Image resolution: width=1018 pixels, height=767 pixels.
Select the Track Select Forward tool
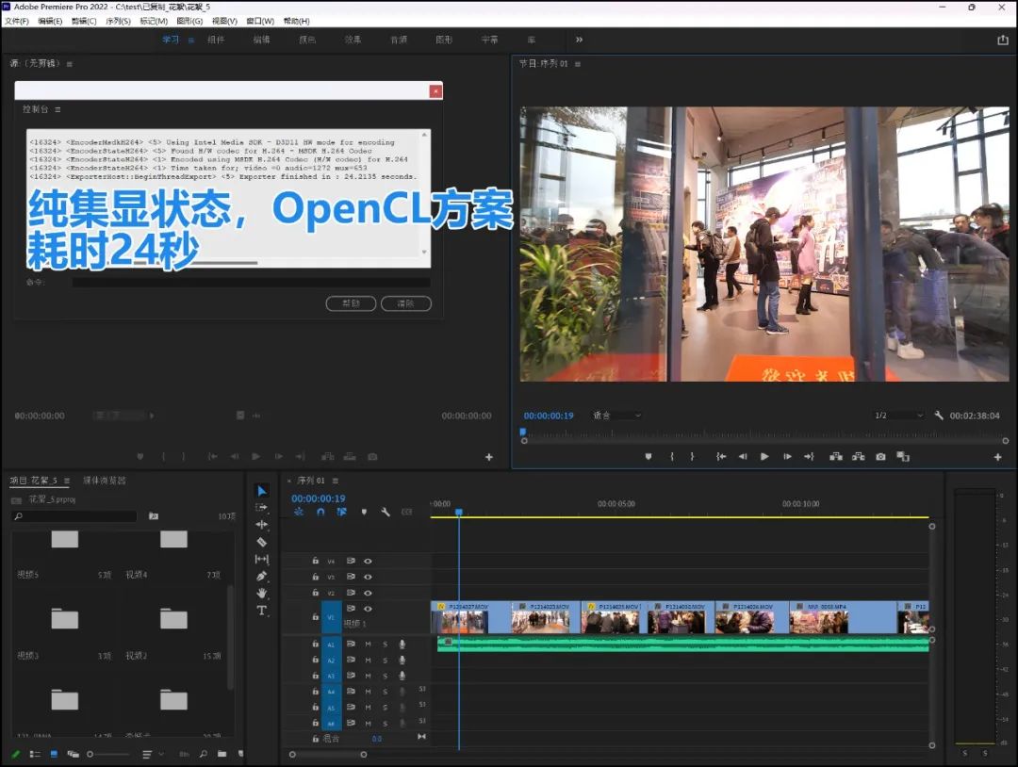tap(262, 508)
